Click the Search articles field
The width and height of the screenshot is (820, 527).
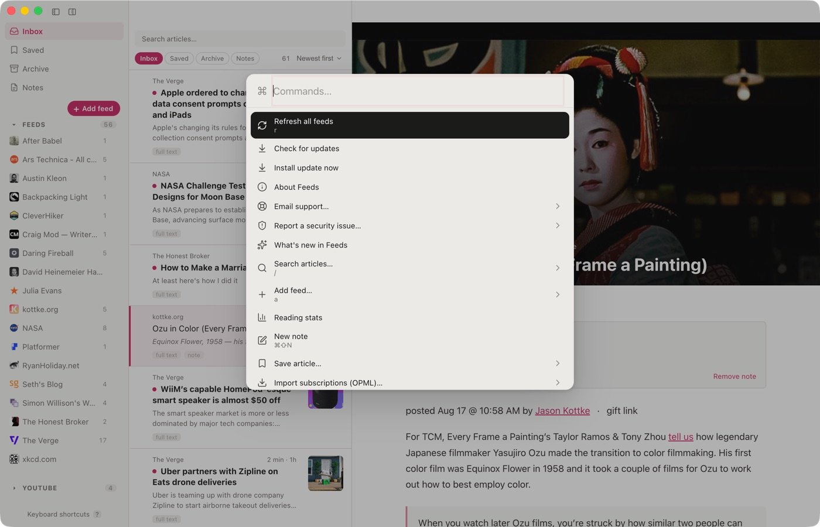point(240,39)
